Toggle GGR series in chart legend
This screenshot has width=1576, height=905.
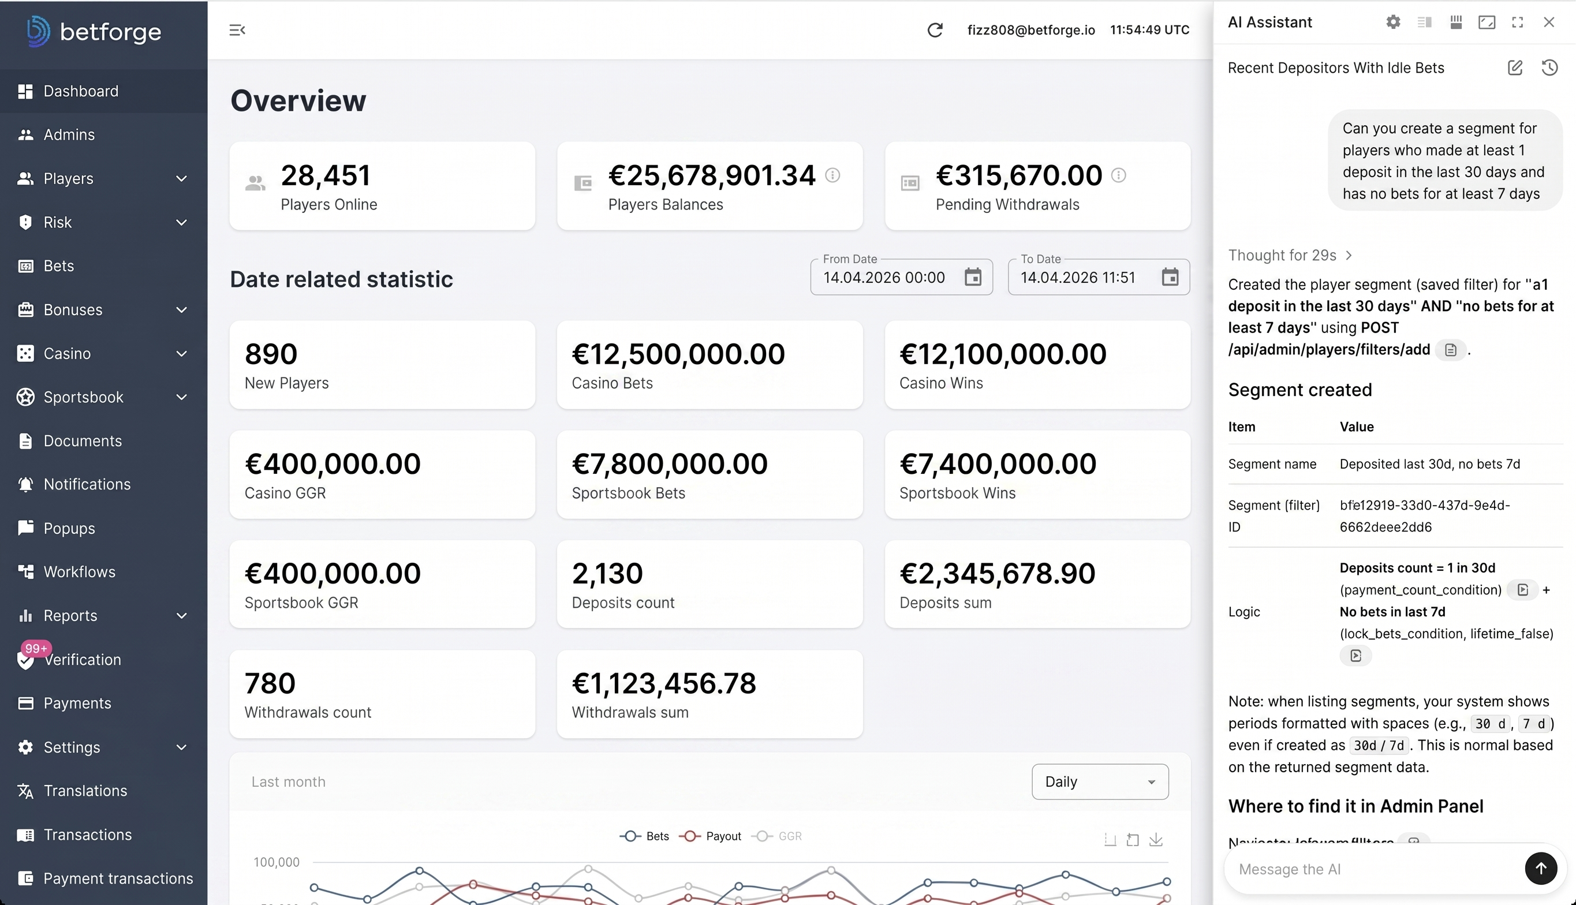[x=777, y=836]
